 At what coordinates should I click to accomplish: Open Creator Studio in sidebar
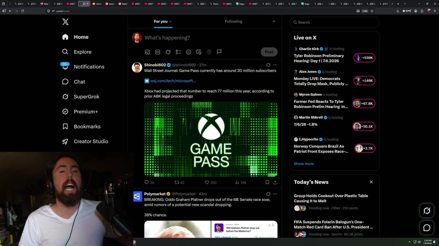[85, 141]
